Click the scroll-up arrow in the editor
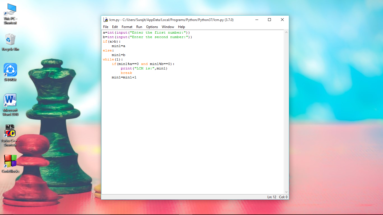Screen dimensions: 383x215 286,32
